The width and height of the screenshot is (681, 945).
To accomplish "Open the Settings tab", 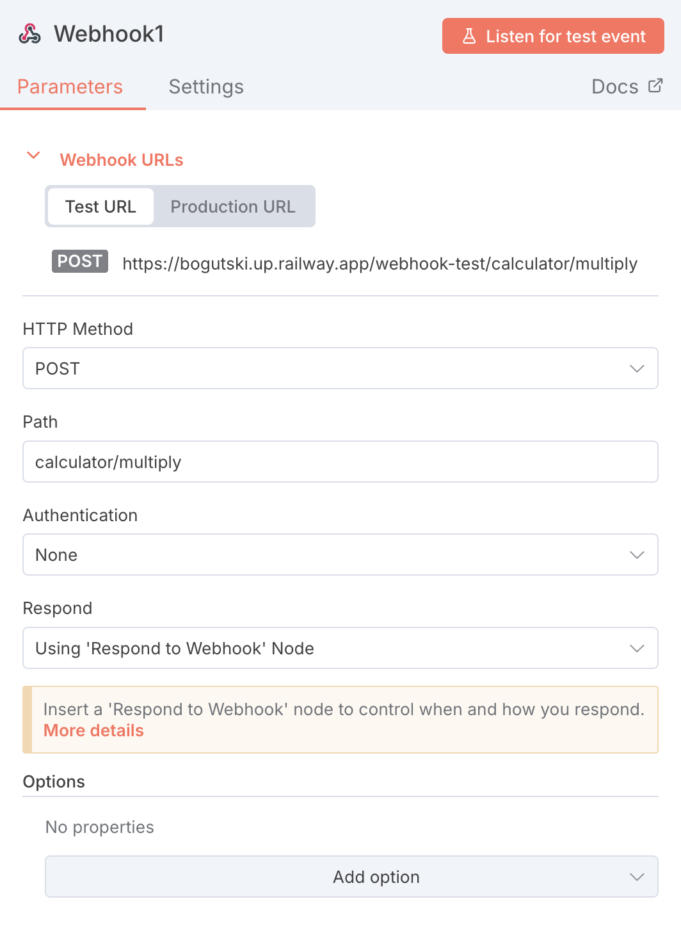I will [206, 87].
